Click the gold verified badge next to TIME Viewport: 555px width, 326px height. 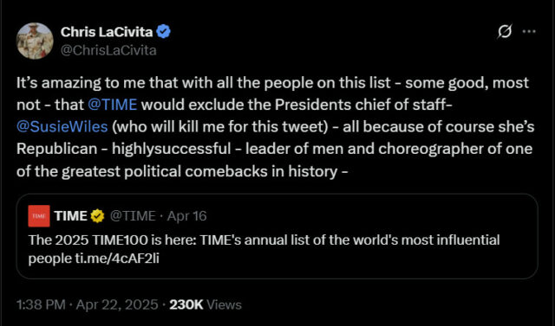pos(97,216)
